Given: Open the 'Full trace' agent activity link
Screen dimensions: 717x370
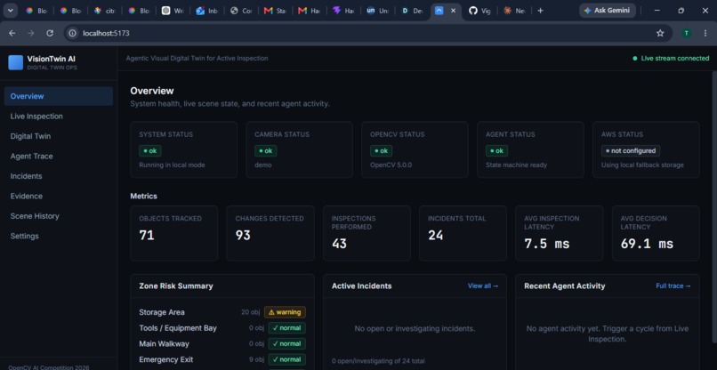Looking at the screenshot, I should [x=673, y=286].
